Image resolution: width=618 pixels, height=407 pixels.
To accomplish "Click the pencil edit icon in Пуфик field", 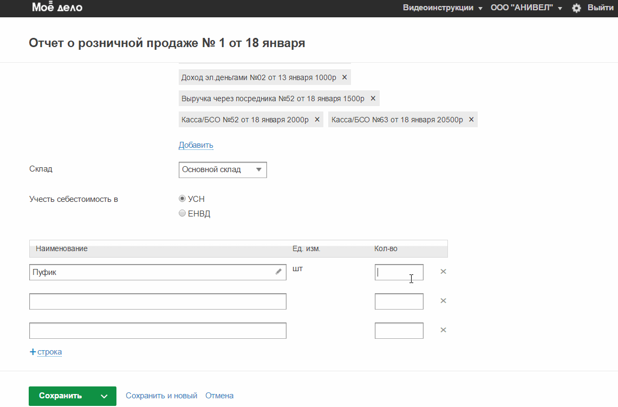I will click(279, 272).
